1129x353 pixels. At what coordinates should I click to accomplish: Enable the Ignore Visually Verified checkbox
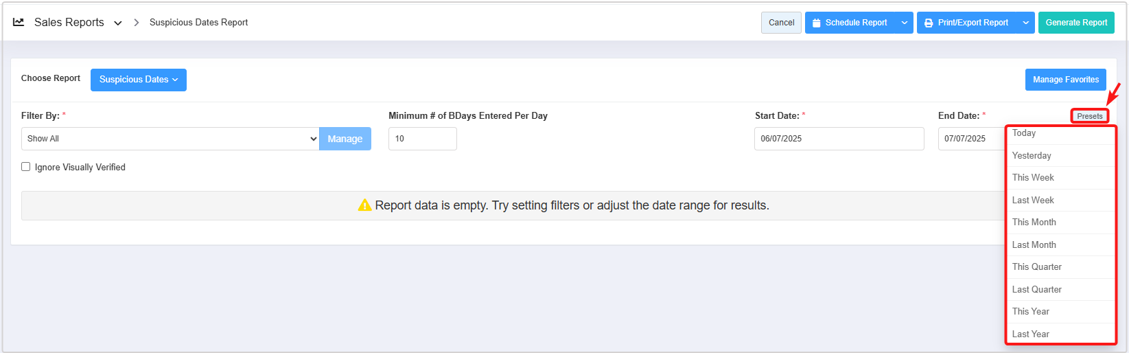(26, 167)
